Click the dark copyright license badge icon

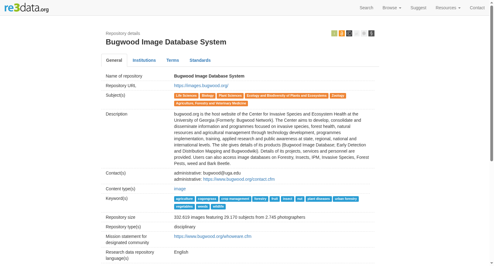[349, 33]
